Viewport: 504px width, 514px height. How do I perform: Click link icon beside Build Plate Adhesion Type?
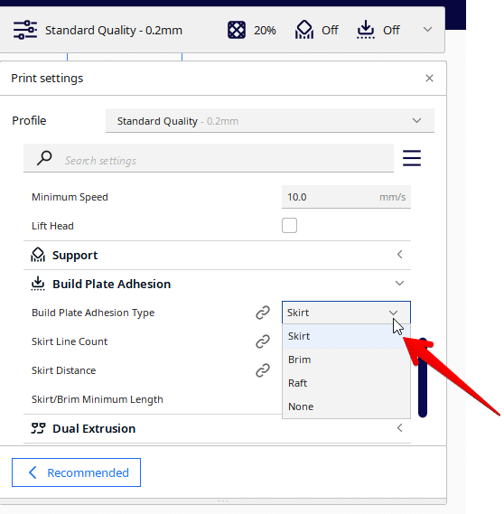click(263, 313)
